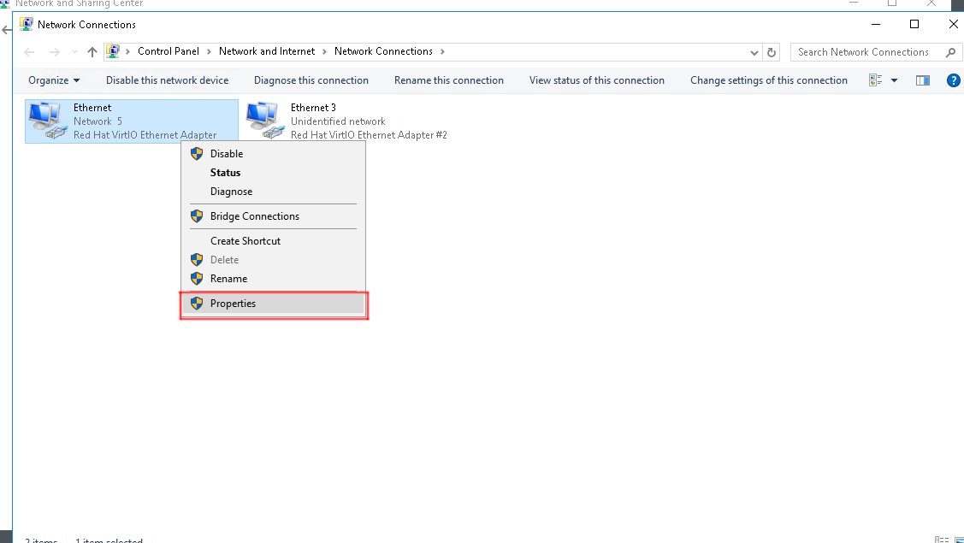Select Properties from the context menu
This screenshot has width=964, height=543.
(233, 304)
